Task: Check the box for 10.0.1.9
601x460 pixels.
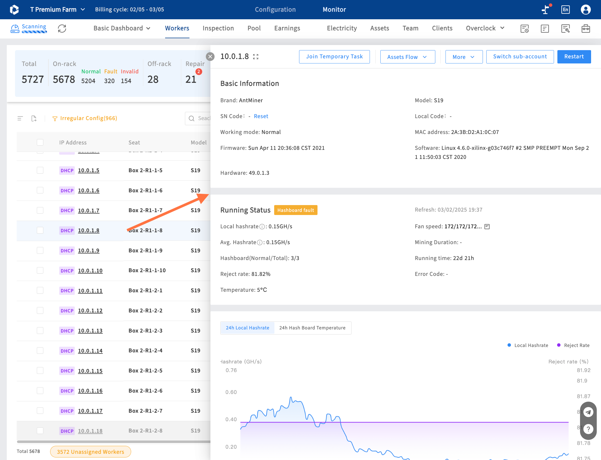Action: (x=40, y=250)
